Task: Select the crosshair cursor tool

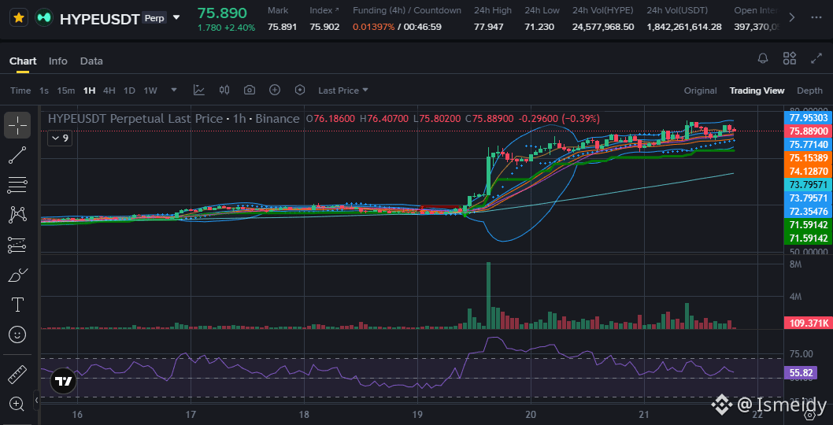Action: click(x=17, y=125)
